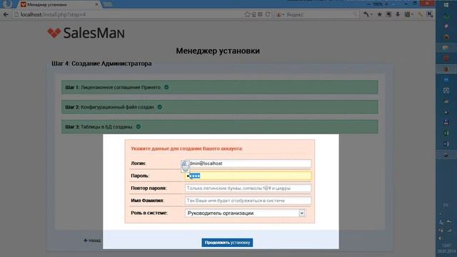Click the Имя Фамилия input field

pyautogui.click(x=248, y=201)
